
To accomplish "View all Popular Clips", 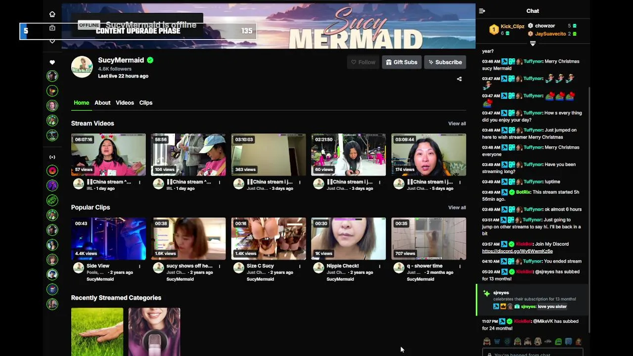I will coord(457,208).
